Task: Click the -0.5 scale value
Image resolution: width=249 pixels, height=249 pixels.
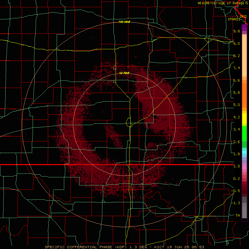Action: click(235, 191)
